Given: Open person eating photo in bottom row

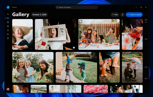Looking at the screenshot, I should tap(126, 89).
